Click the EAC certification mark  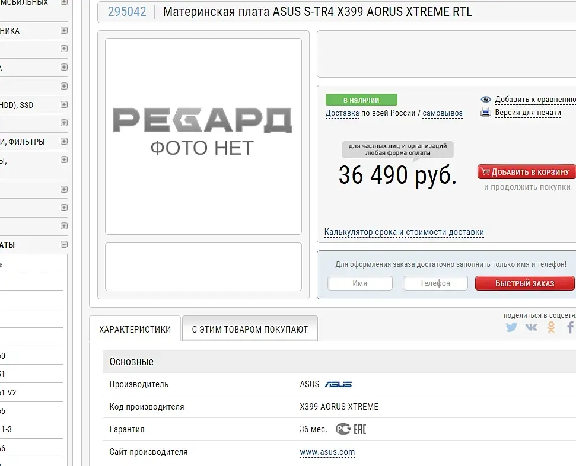[x=359, y=429]
